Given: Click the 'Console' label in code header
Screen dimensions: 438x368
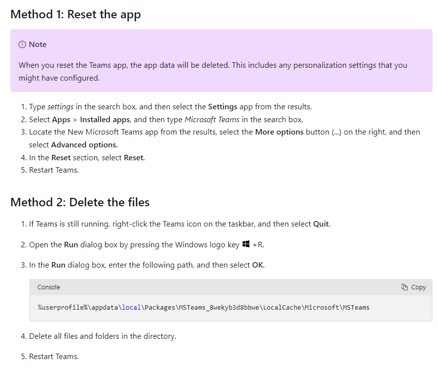Looking at the screenshot, I should [49, 287].
